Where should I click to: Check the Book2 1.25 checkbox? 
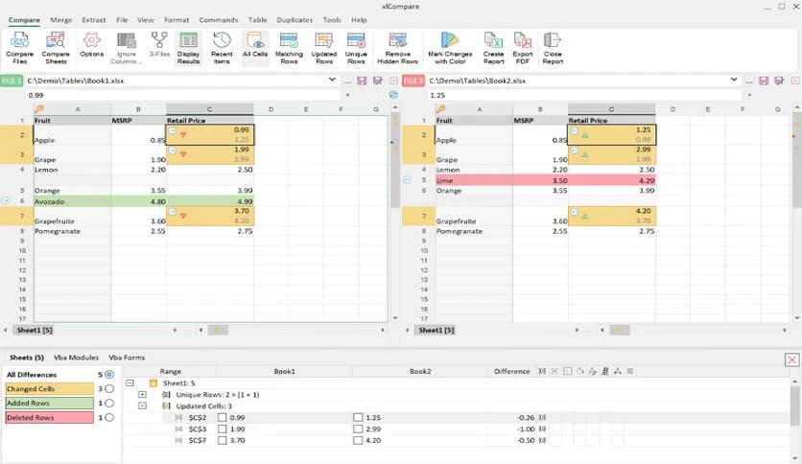(x=358, y=417)
